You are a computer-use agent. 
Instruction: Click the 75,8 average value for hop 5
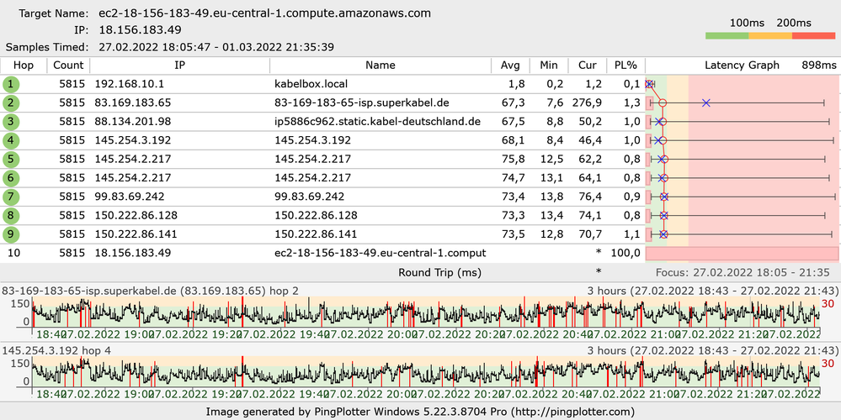[x=514, y=159]
